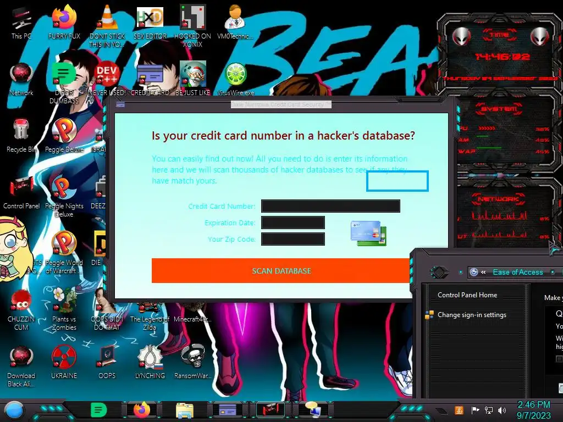Open File Explorer from the taskbar
This screenshot has width=563, height=422.
[x=185, y=410]
